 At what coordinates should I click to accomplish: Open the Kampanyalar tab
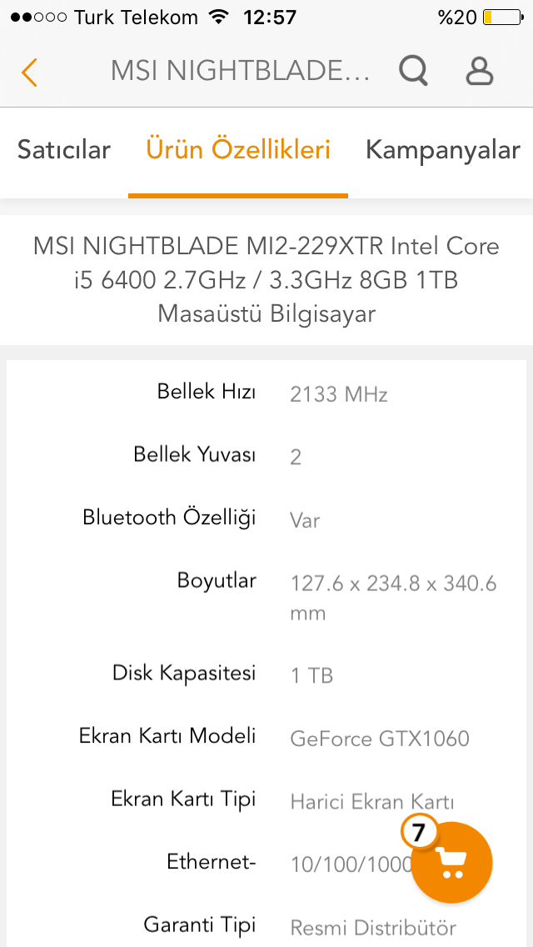point(442,150)
